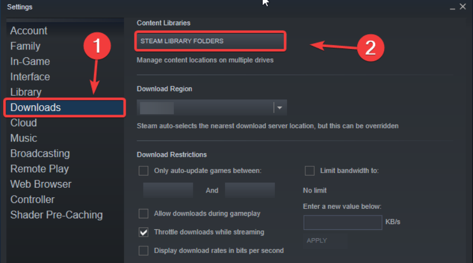Go to Shader Pre-Caching settings

pos(56,215)
